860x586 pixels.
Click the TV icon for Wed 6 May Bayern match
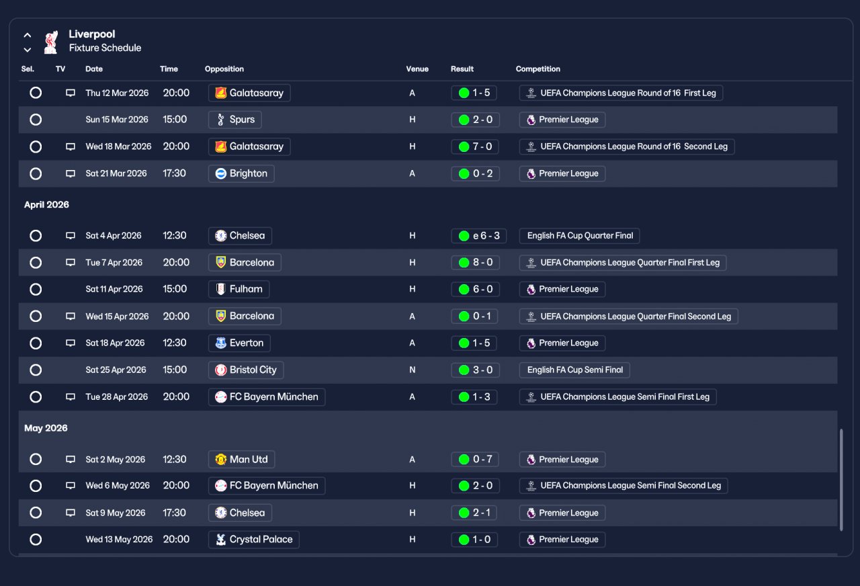[71, 485]
